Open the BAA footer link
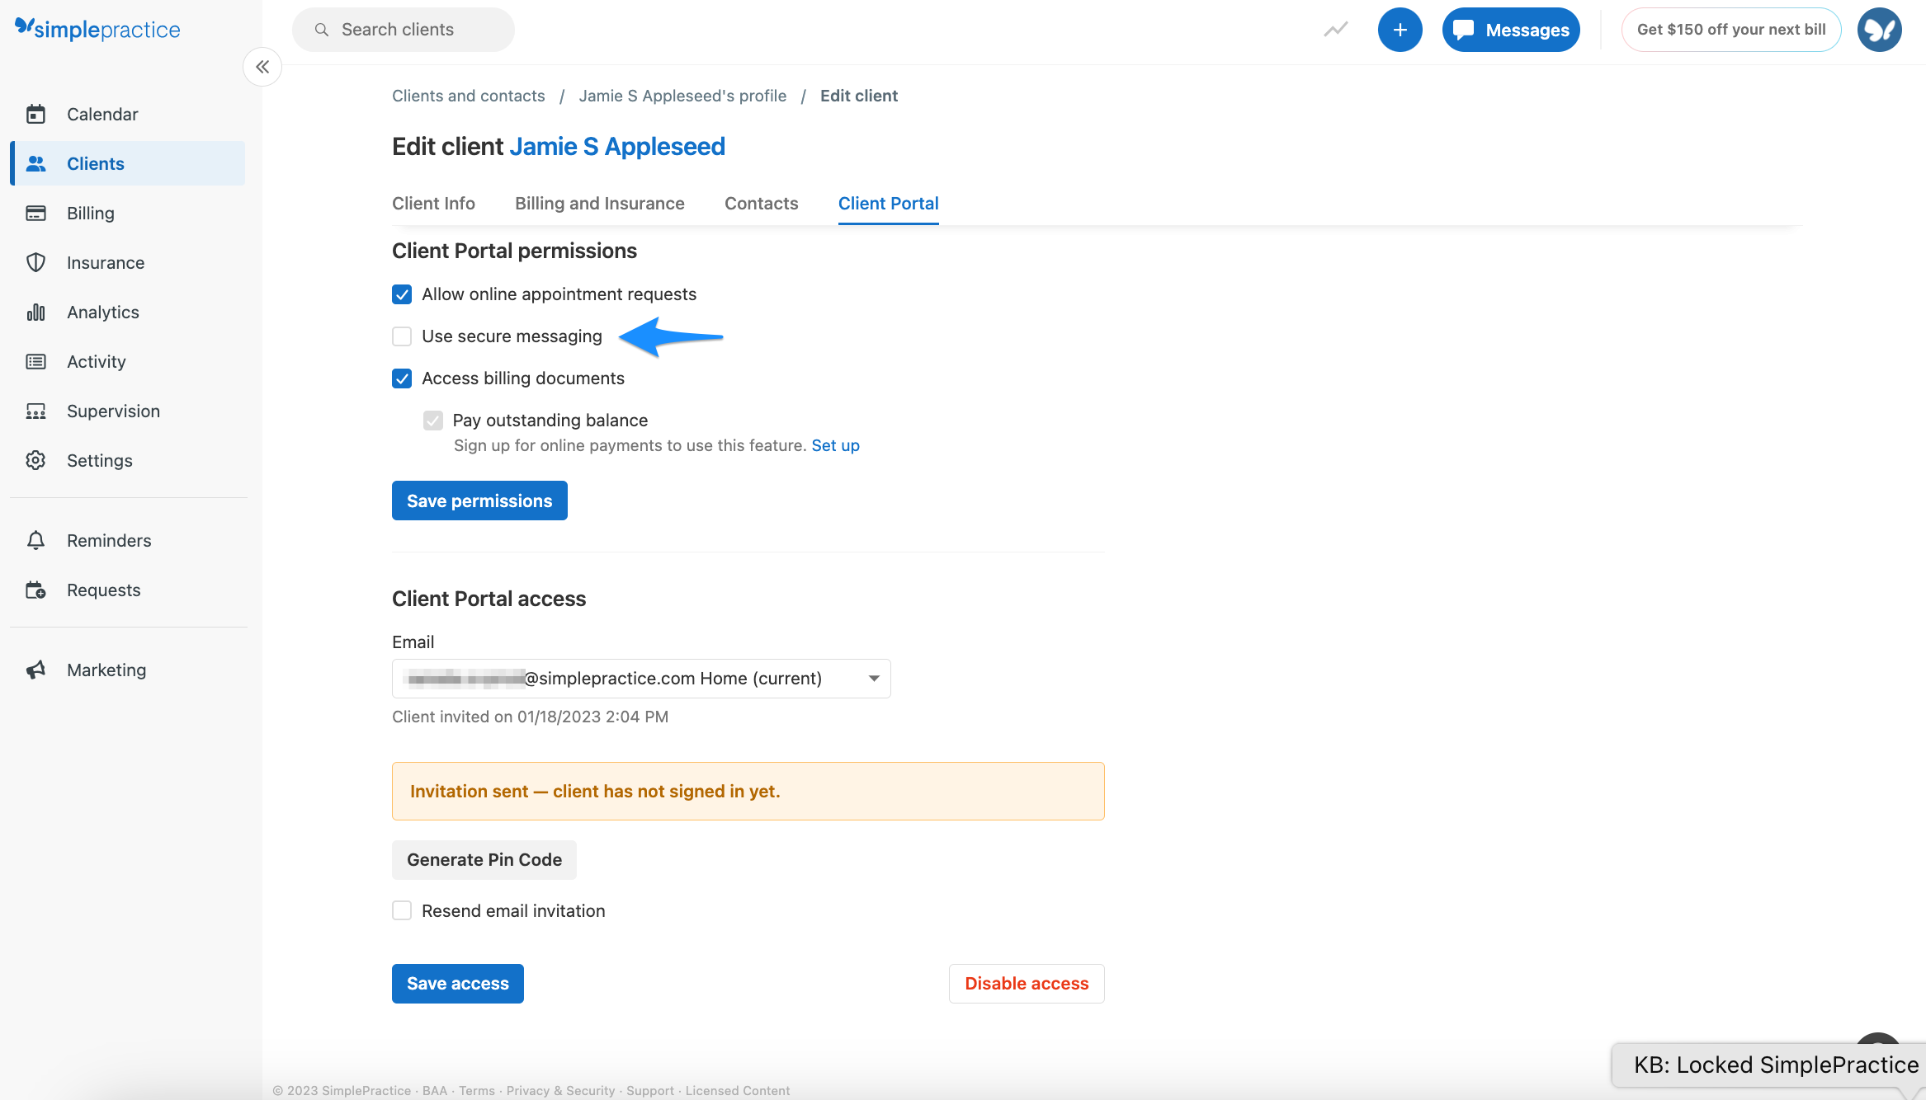The width and height of the screenshot is (1926, 1100). 435,1090
